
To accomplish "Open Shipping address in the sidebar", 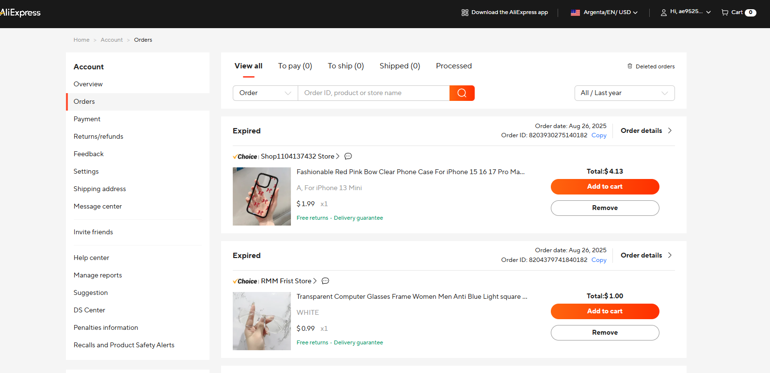I will pos(100,189).
